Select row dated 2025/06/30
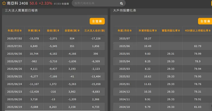This screenshot has width=212, height=111. (x=55, y=54)
